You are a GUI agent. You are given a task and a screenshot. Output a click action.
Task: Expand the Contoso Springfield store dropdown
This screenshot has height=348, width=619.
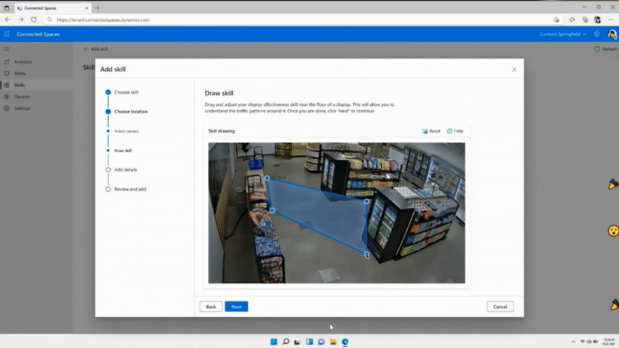pyautogui.click(x=563, y=34)
